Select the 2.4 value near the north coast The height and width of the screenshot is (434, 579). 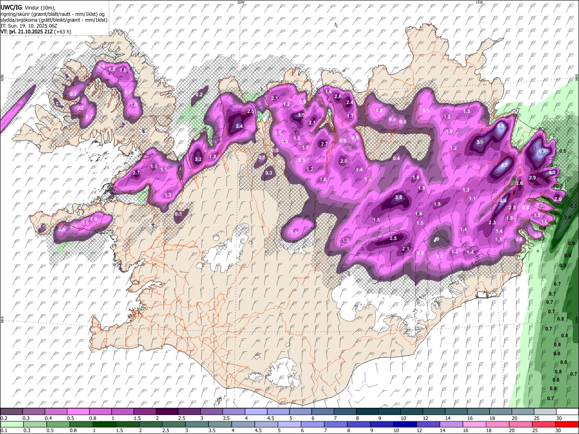click(x=349, y=102)
